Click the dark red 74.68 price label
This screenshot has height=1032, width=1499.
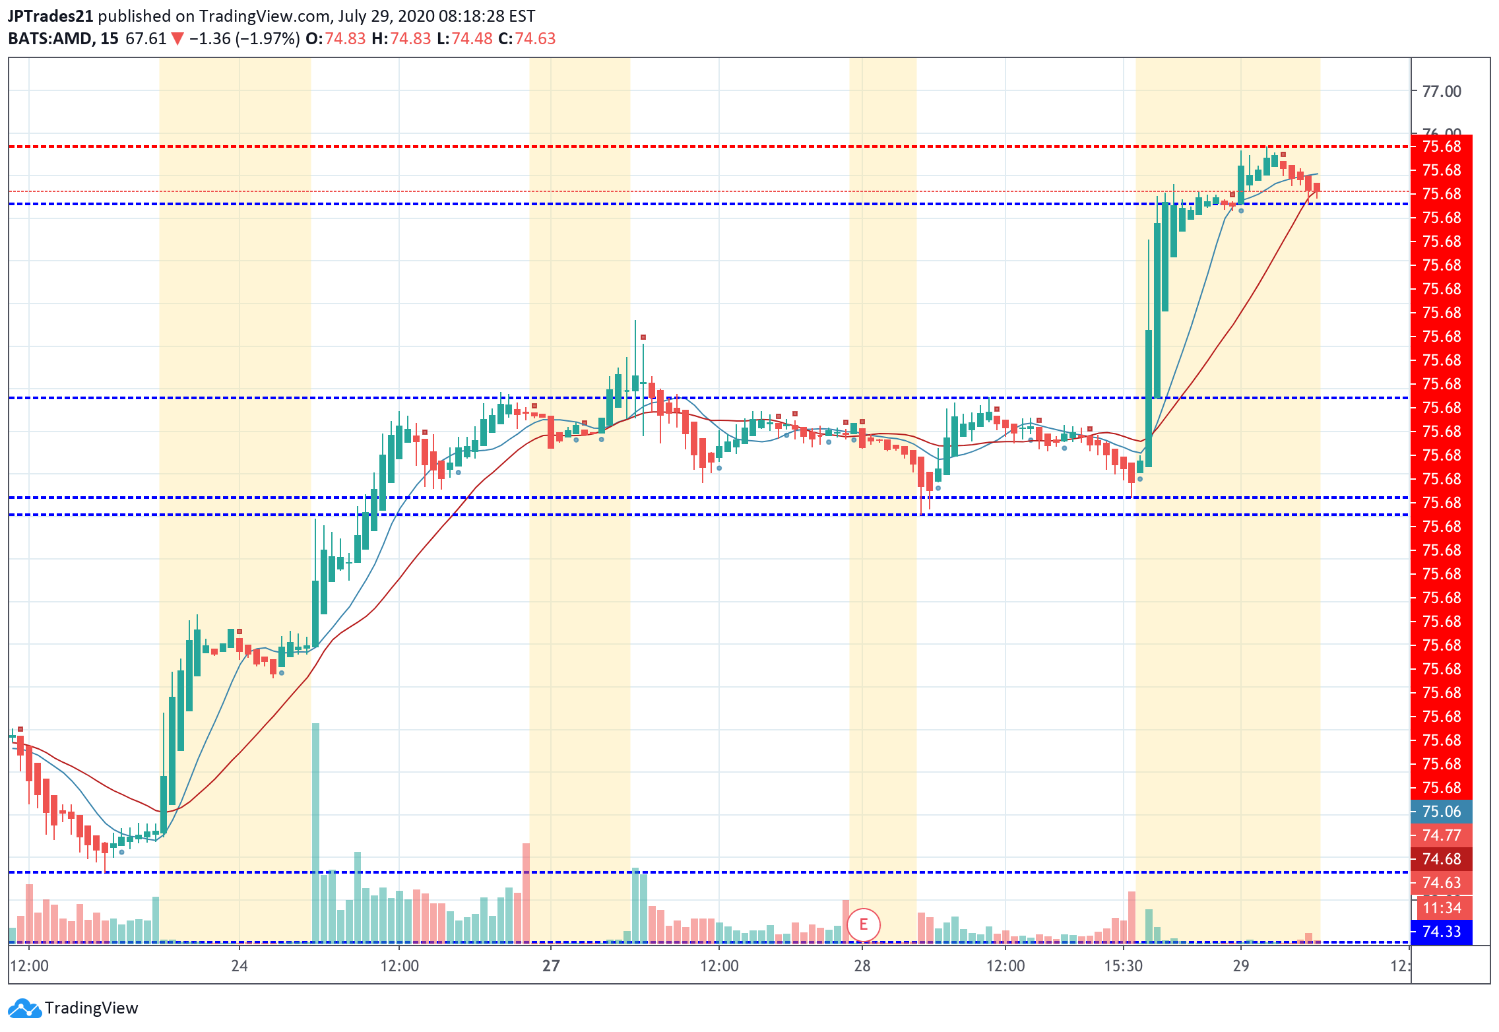(1441, 858)
